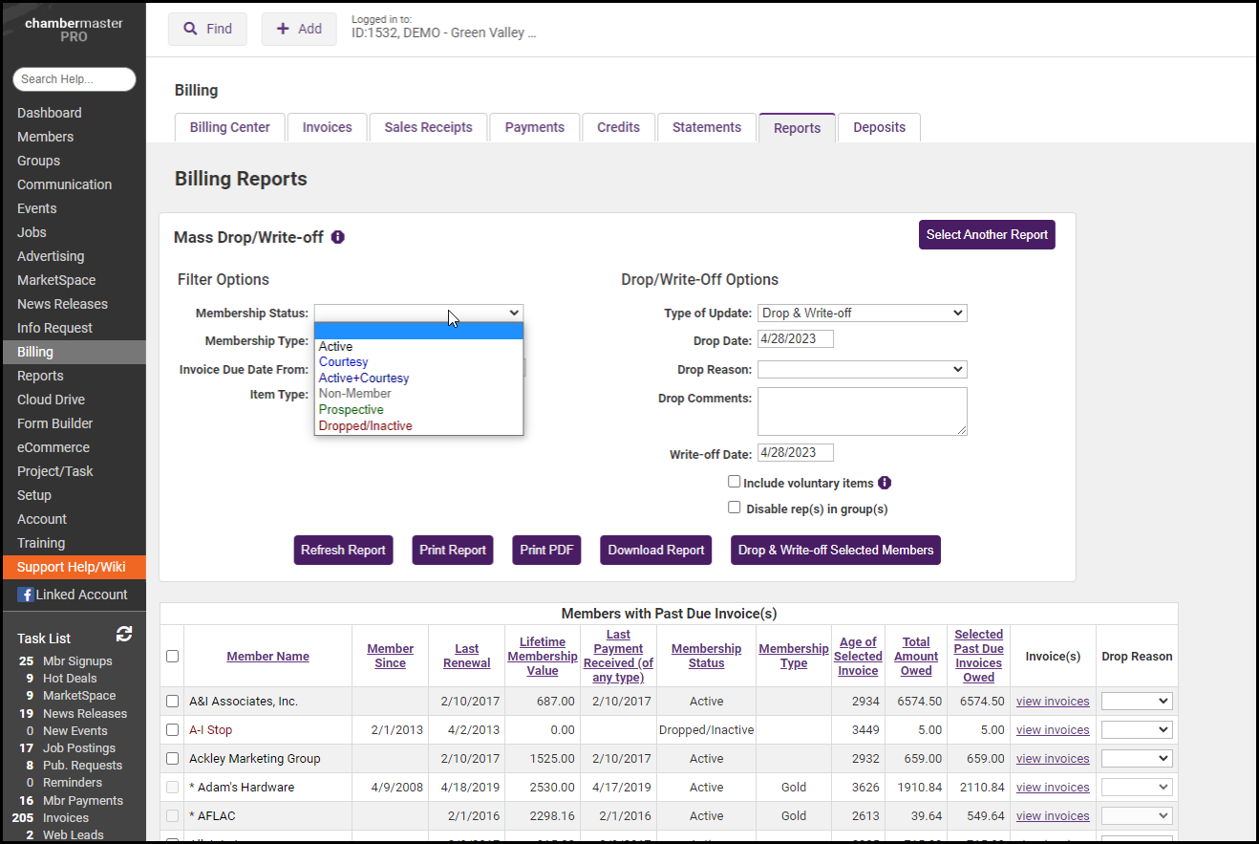Viewport: 1259px width, 844px height.
Task: Open the Type of Update dropdown
Action: tap(862, 313)
